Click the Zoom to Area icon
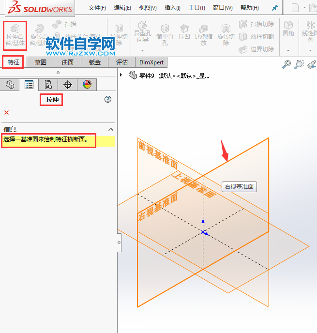 pyautogui.click(x=299, y=64)
